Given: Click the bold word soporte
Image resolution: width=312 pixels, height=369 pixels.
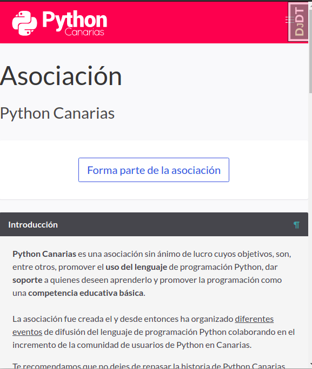Looking at the screenshot, I should [x=28, y=280].
